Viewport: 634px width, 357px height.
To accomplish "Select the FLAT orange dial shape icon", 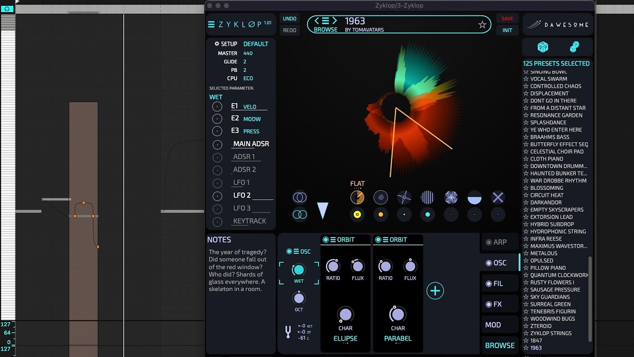I will pyautogui.click(x=357, y=197).
